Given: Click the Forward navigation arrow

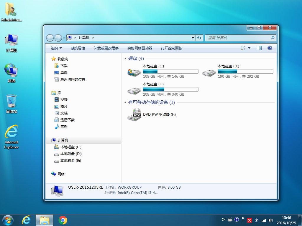Looking at the screenshot, I should [58, 38].
